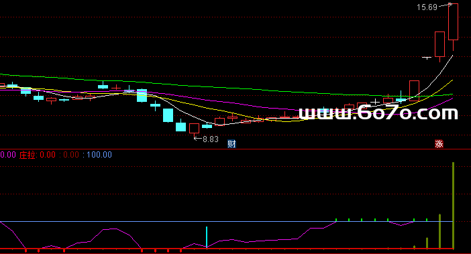
Task: Click the blue 100.00 indicator value
Action: tap(99, 155)
